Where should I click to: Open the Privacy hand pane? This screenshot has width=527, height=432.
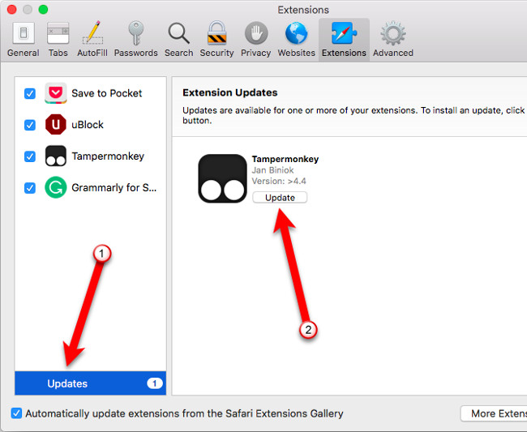[255, 39]
